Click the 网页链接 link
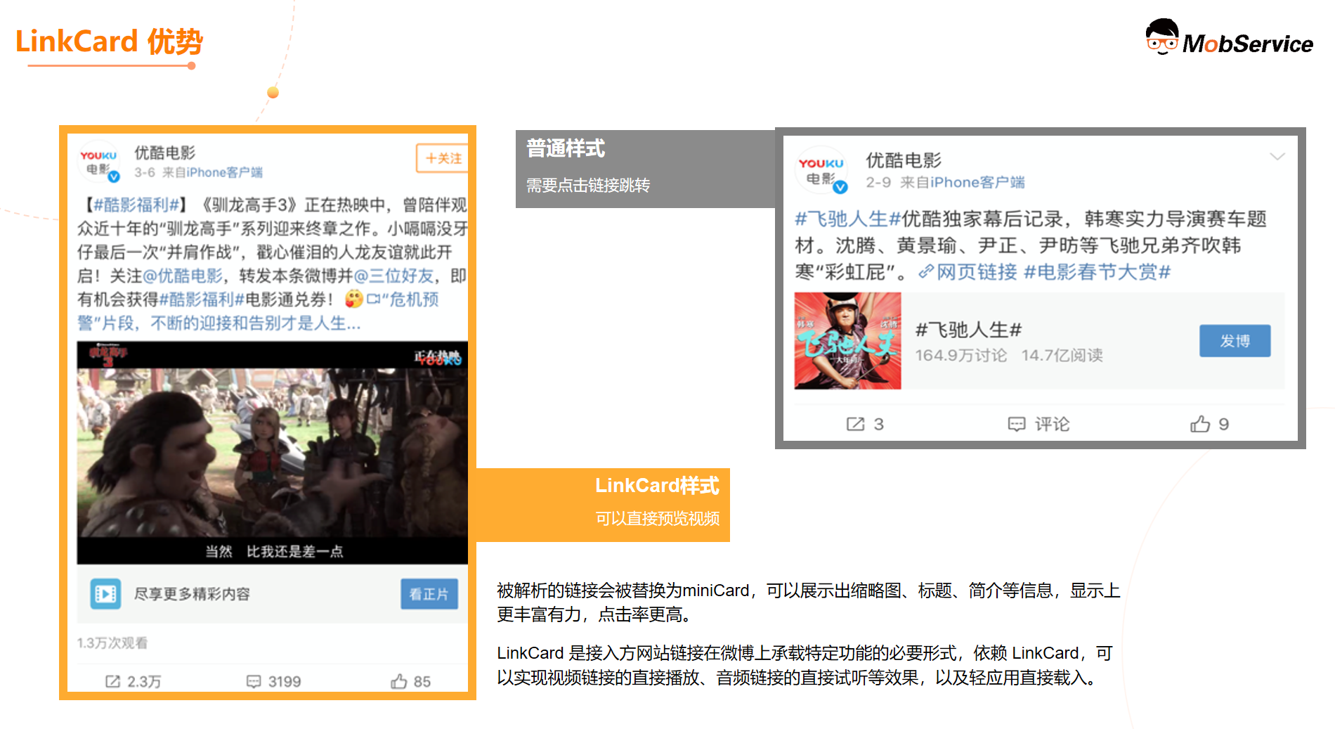Image resolution: width=1335 pixels, height=729 pixels. (x=968, y=272)
